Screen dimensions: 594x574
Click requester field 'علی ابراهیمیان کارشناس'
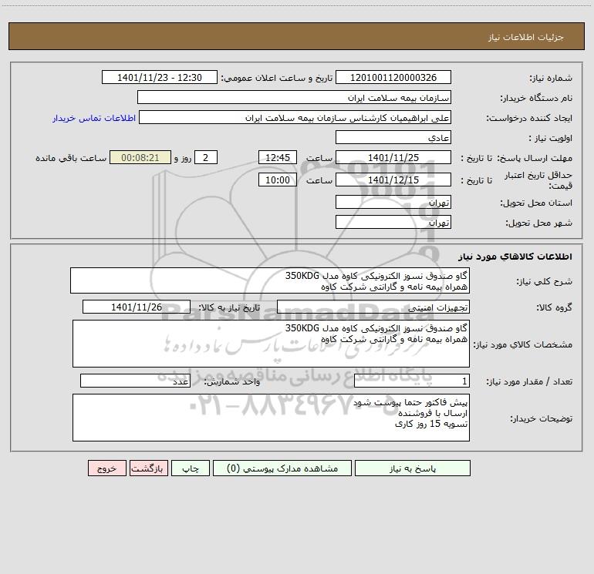pyautogui.click(x=295, y=117)
